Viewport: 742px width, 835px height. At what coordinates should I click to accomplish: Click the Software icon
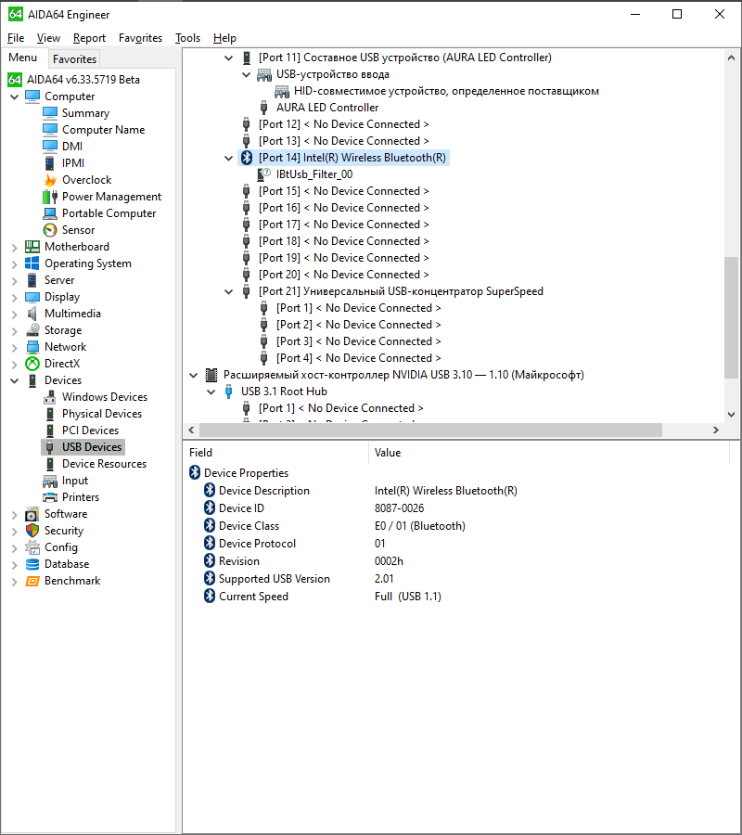tap(32, 514)
